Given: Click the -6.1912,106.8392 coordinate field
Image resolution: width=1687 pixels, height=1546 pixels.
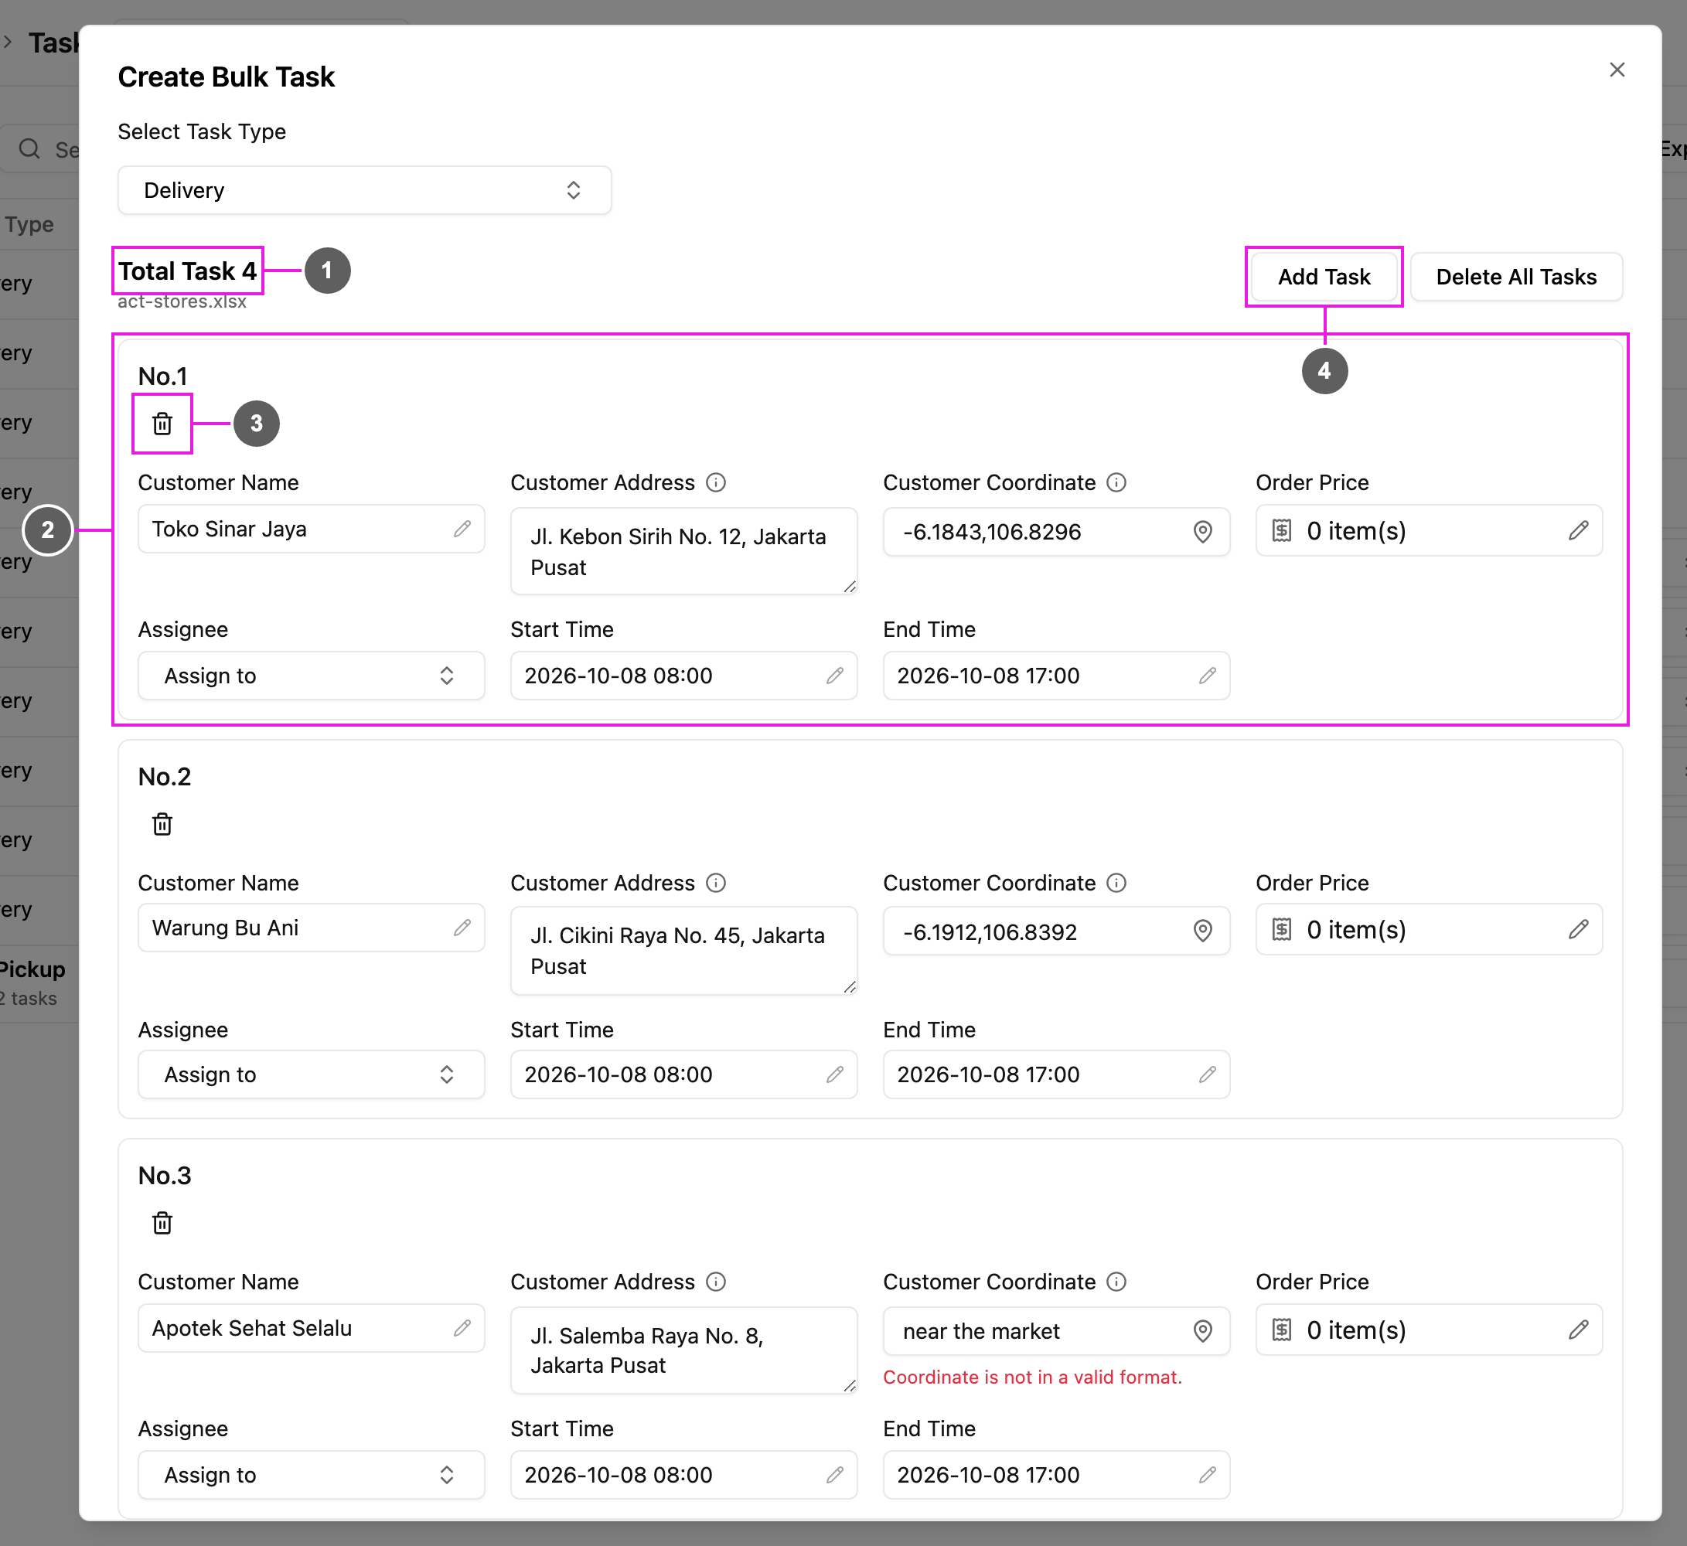Looking at the screenshot, I should tap(1056, 930).
